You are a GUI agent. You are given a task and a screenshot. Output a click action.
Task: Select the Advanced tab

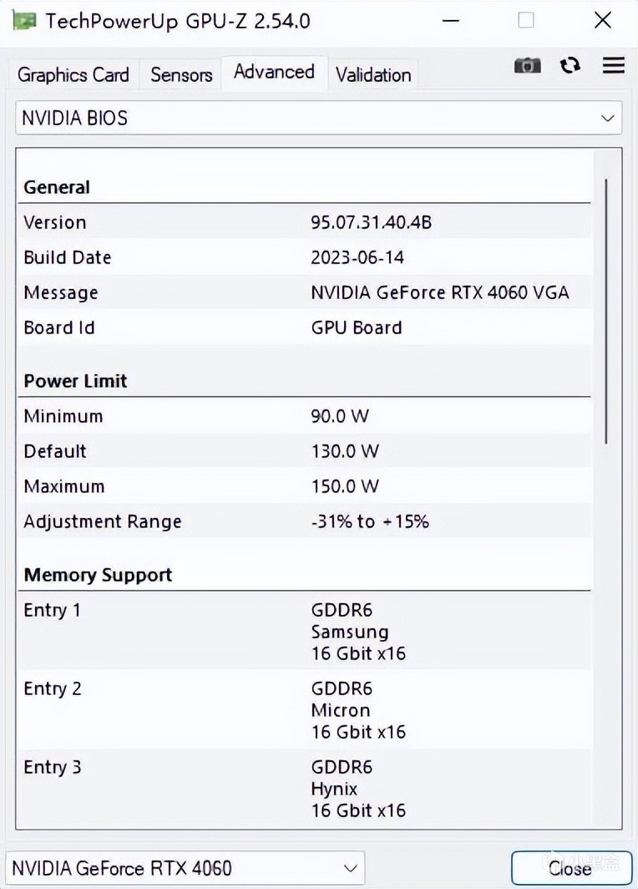click(x=274, y=72)
